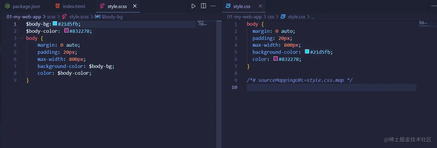Click the minimap in style.scss editor

(x=203, y=24)
